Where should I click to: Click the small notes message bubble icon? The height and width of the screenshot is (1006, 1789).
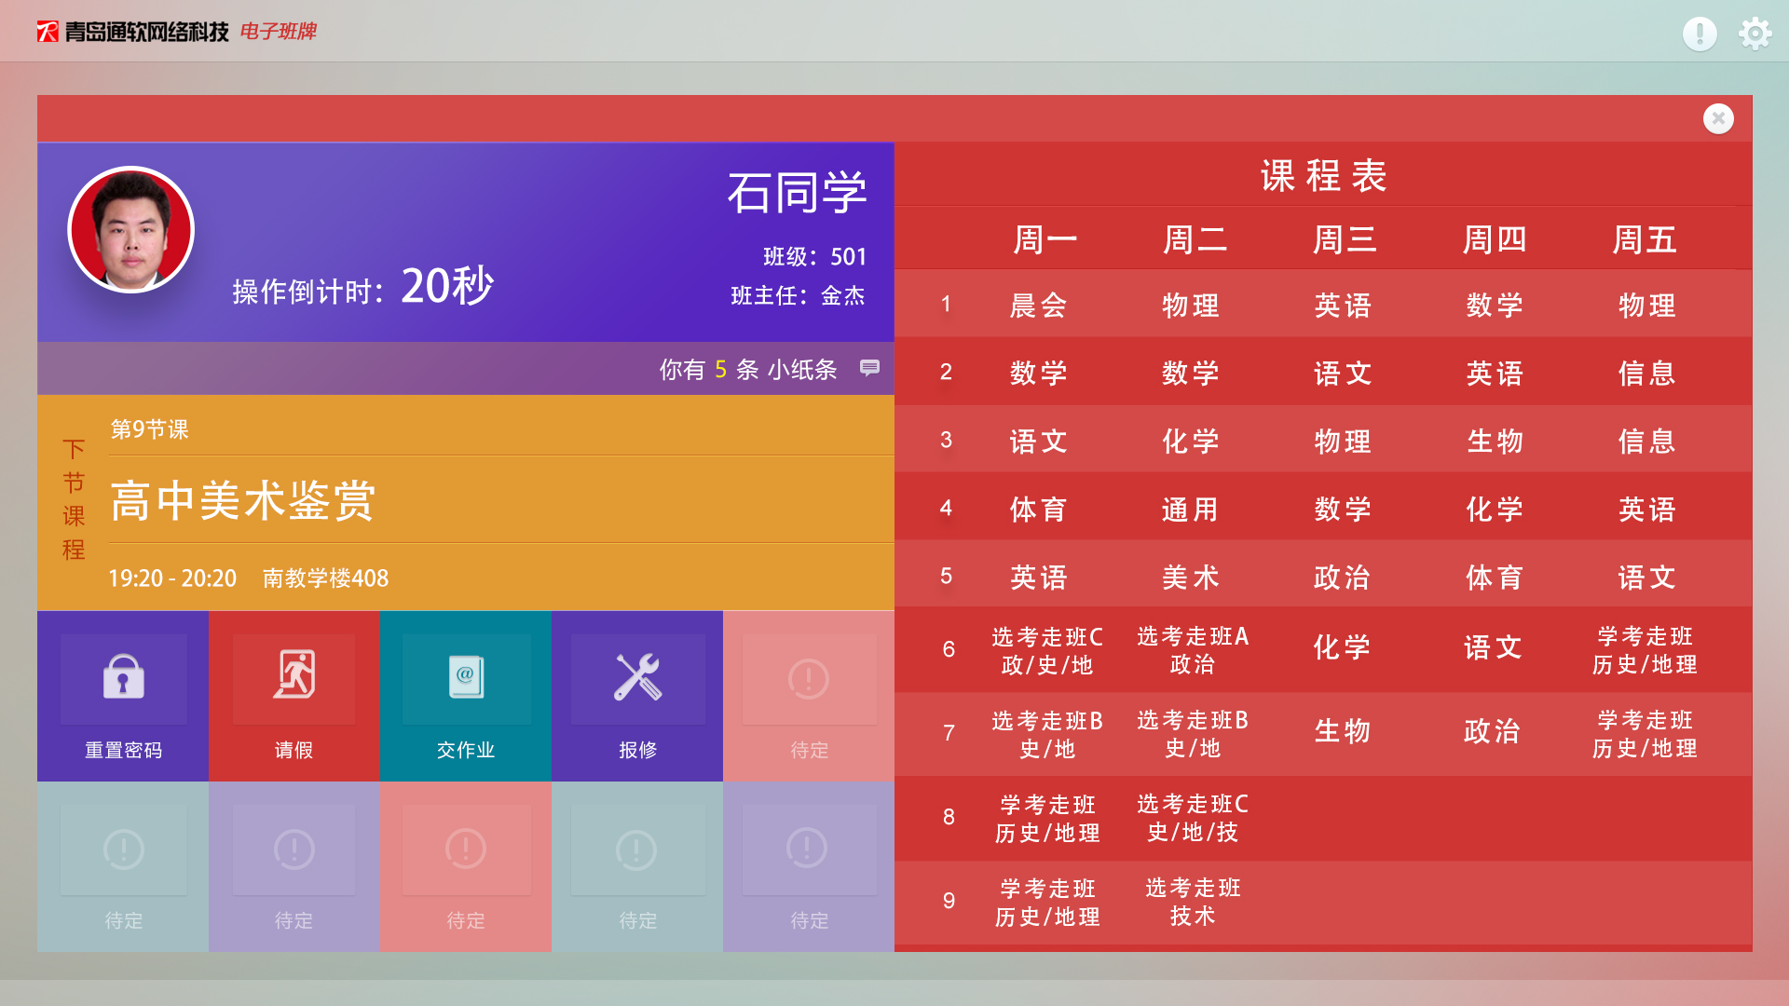[869, 368]
